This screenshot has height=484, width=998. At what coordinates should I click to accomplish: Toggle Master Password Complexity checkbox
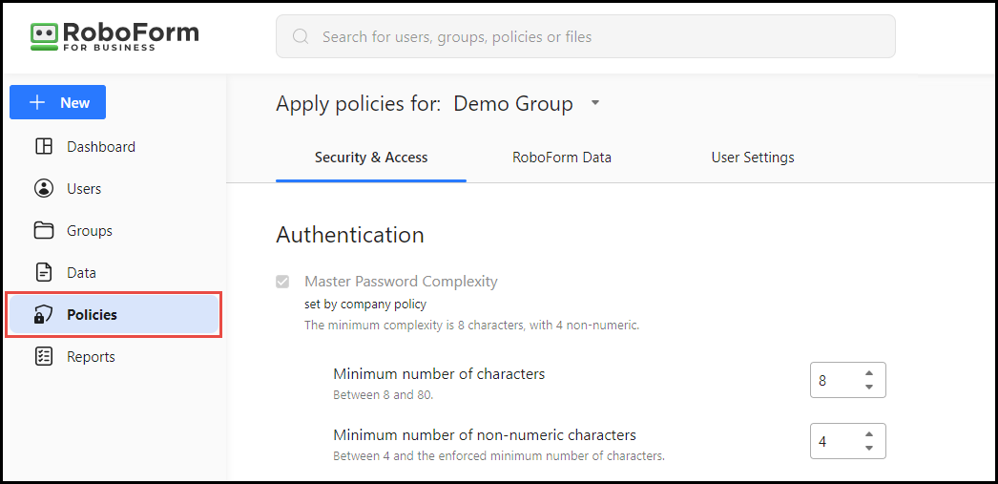click(282, 282)
